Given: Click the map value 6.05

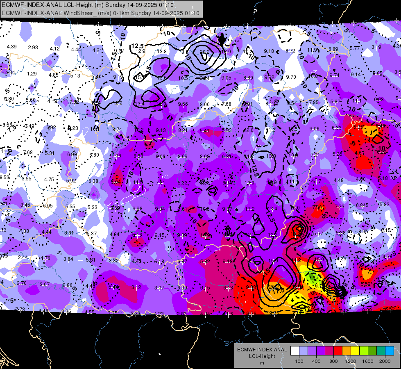Looking at the screenshot, I should point(48,206).
